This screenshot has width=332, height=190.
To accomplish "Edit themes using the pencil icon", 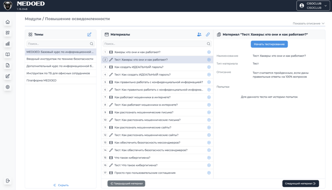I will click(x=89, y=34).
